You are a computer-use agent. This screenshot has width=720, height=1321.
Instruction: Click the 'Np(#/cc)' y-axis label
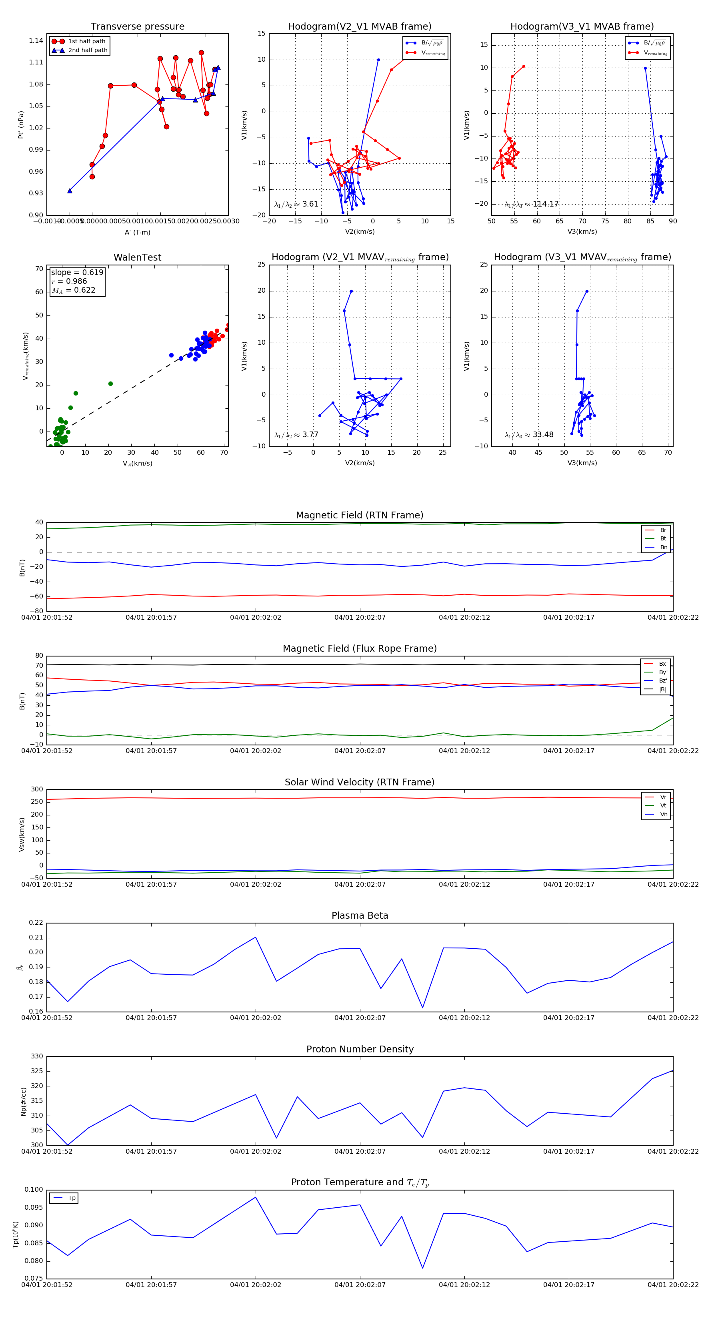pos(23,1102)
